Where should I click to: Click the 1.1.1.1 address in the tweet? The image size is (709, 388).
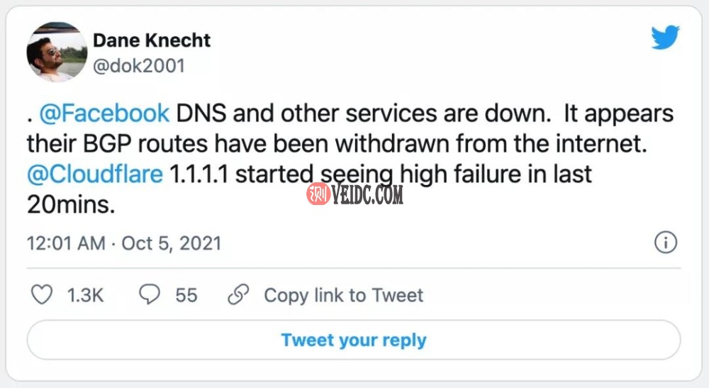[x=200, y=174]
